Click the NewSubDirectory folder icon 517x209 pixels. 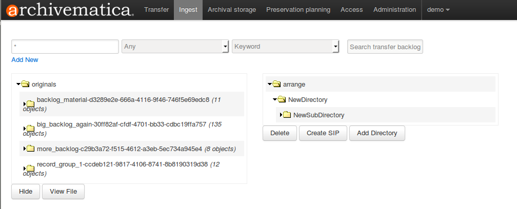287,115
